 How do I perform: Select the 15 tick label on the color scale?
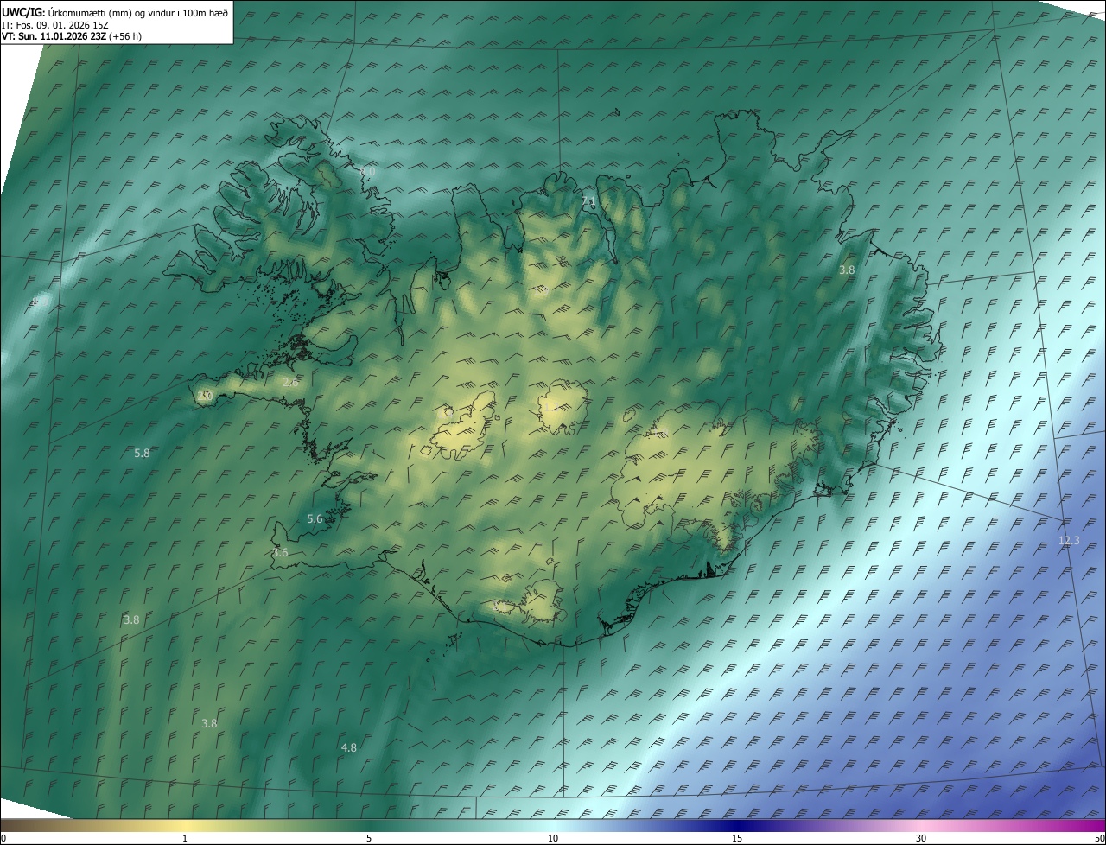[737, 838]
